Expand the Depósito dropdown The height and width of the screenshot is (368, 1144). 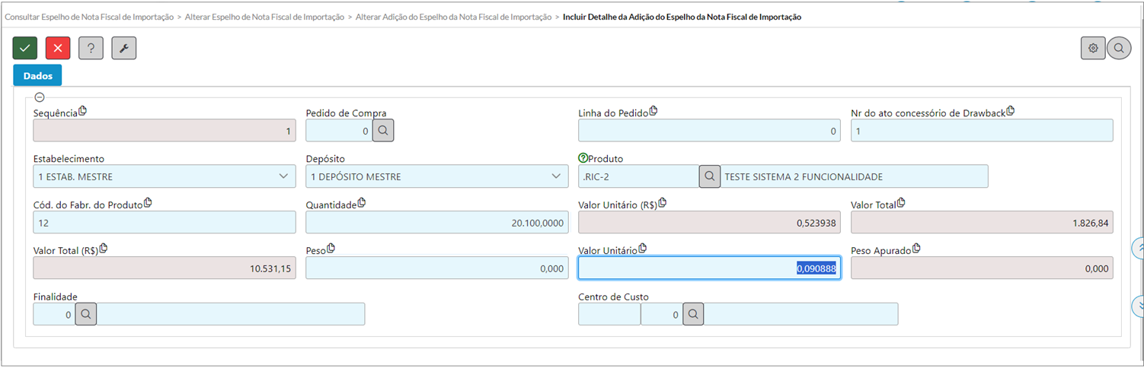(x=436, y=176)
